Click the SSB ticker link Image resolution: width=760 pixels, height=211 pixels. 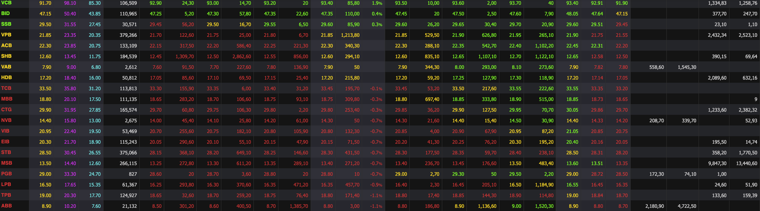point(6,24)
